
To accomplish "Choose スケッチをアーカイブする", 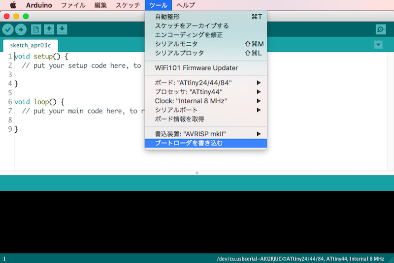I will click(206, 26).
